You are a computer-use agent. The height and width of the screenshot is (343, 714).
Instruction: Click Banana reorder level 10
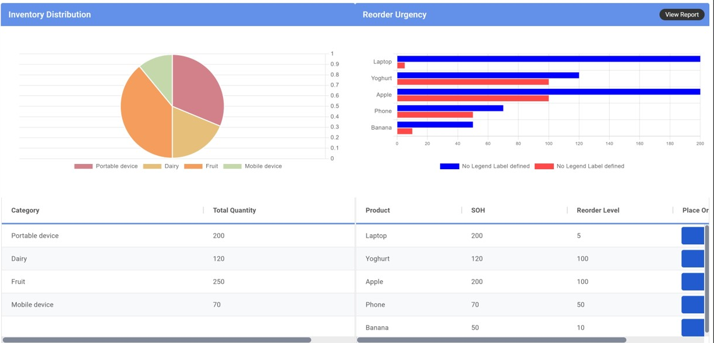(581, 327)
